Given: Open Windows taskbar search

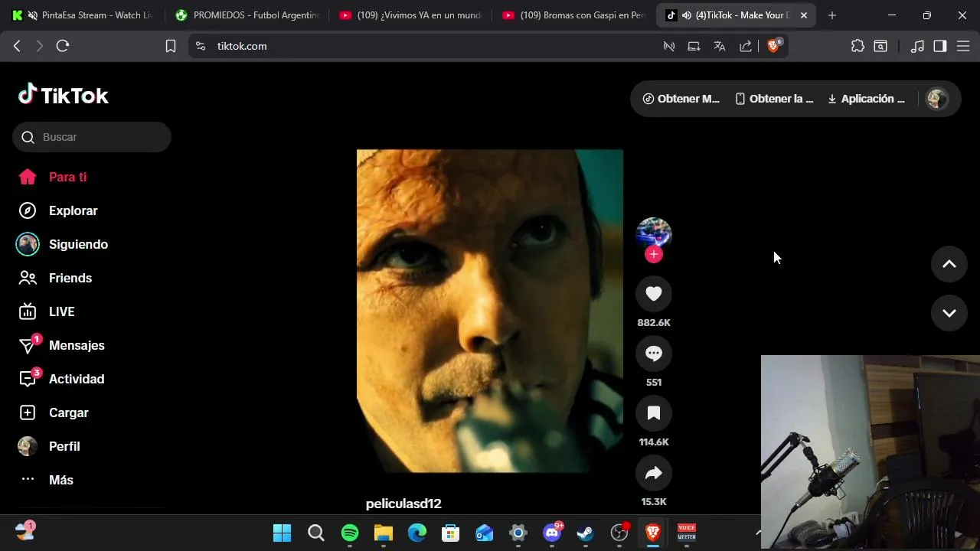Looking at the screenshot, I should (316, 533).
